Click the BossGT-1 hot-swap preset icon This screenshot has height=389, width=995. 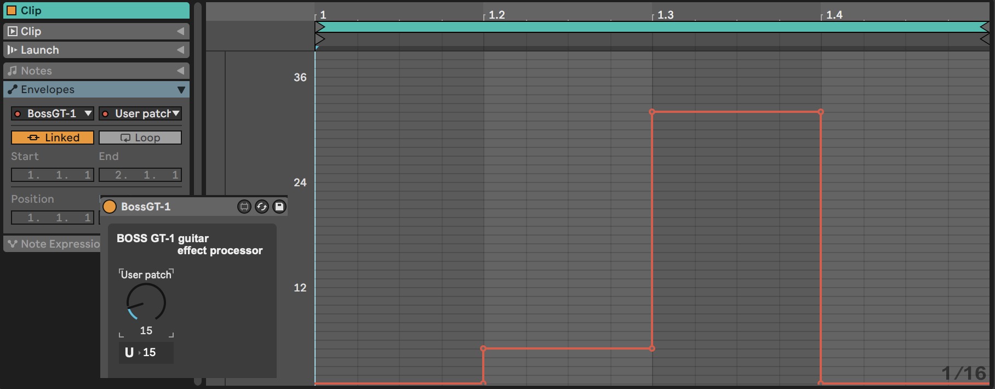[x=262, y=207]
